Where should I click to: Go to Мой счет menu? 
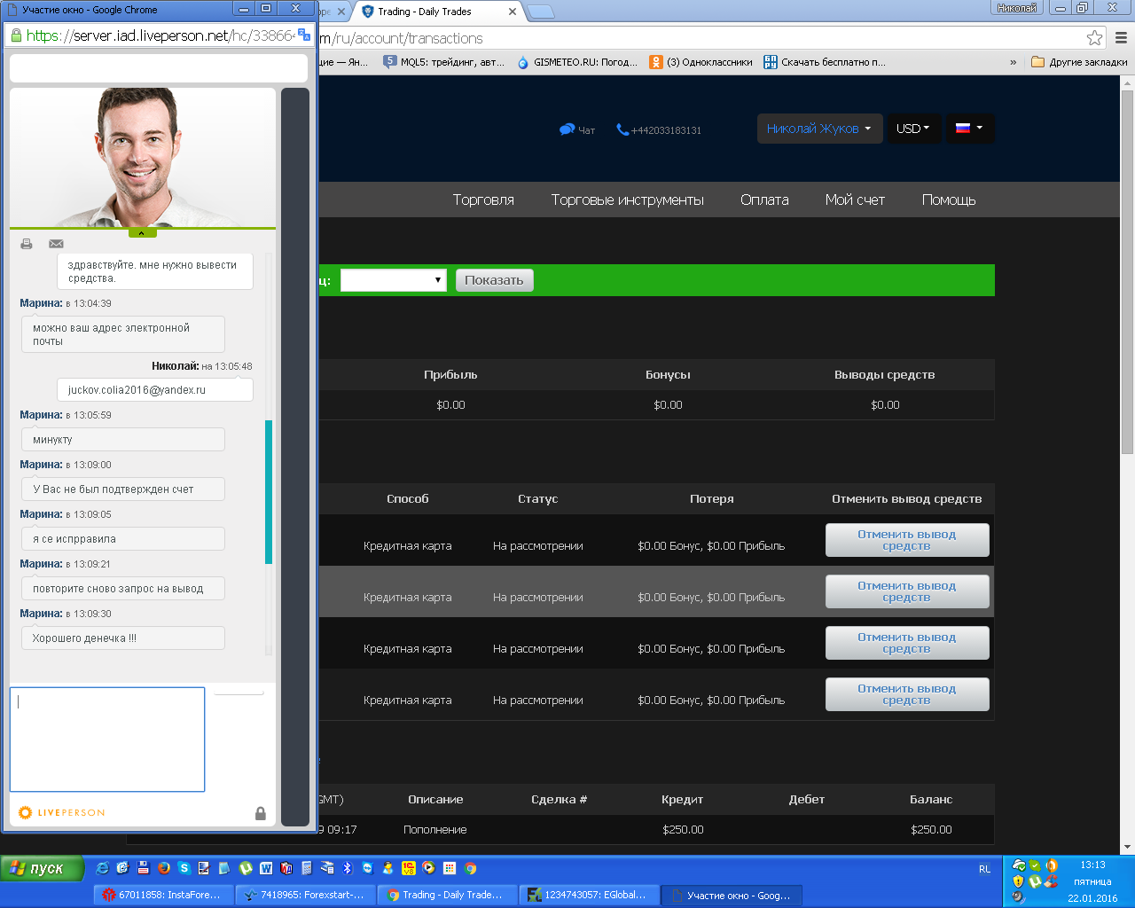[x=855, y=200]
